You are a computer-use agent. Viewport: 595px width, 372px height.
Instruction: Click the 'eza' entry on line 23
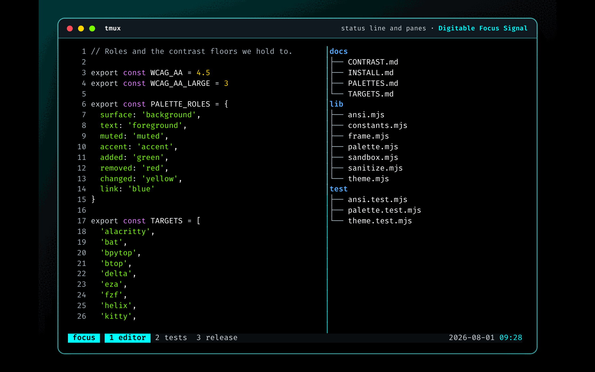coord(112,284)
